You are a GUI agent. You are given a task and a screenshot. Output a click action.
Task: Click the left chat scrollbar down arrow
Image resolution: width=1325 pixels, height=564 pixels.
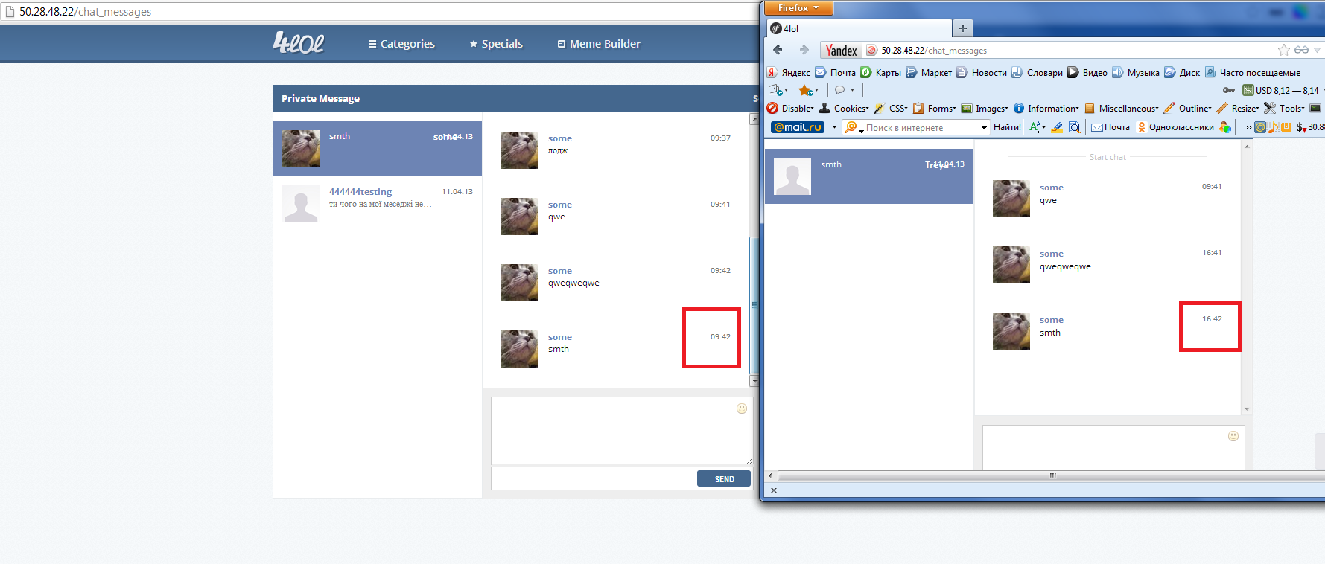click(754, 381)
